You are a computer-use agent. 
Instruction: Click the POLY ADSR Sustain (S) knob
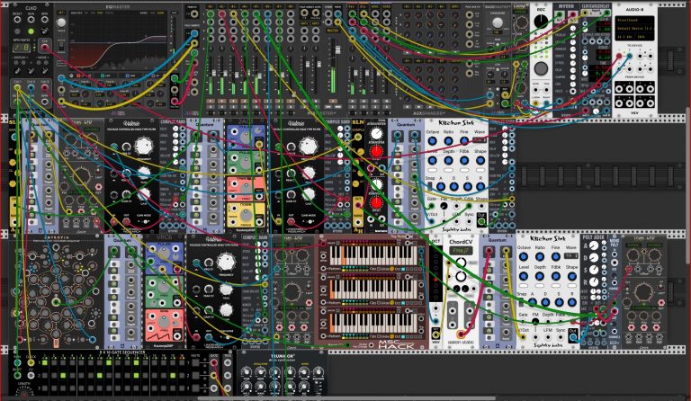[595, 270]
